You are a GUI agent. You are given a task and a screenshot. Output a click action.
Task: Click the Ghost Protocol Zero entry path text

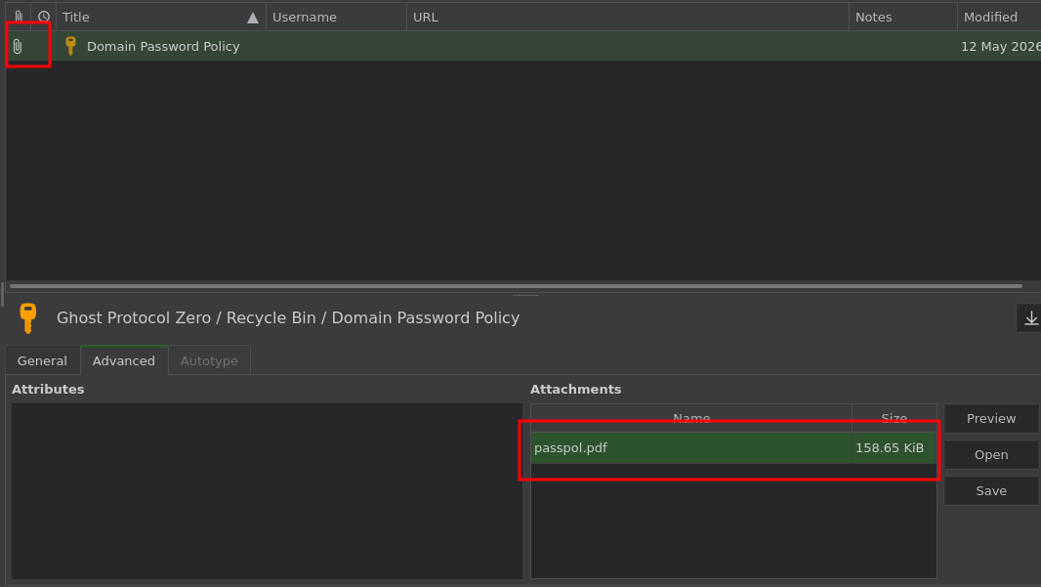(x=288, y=318)
